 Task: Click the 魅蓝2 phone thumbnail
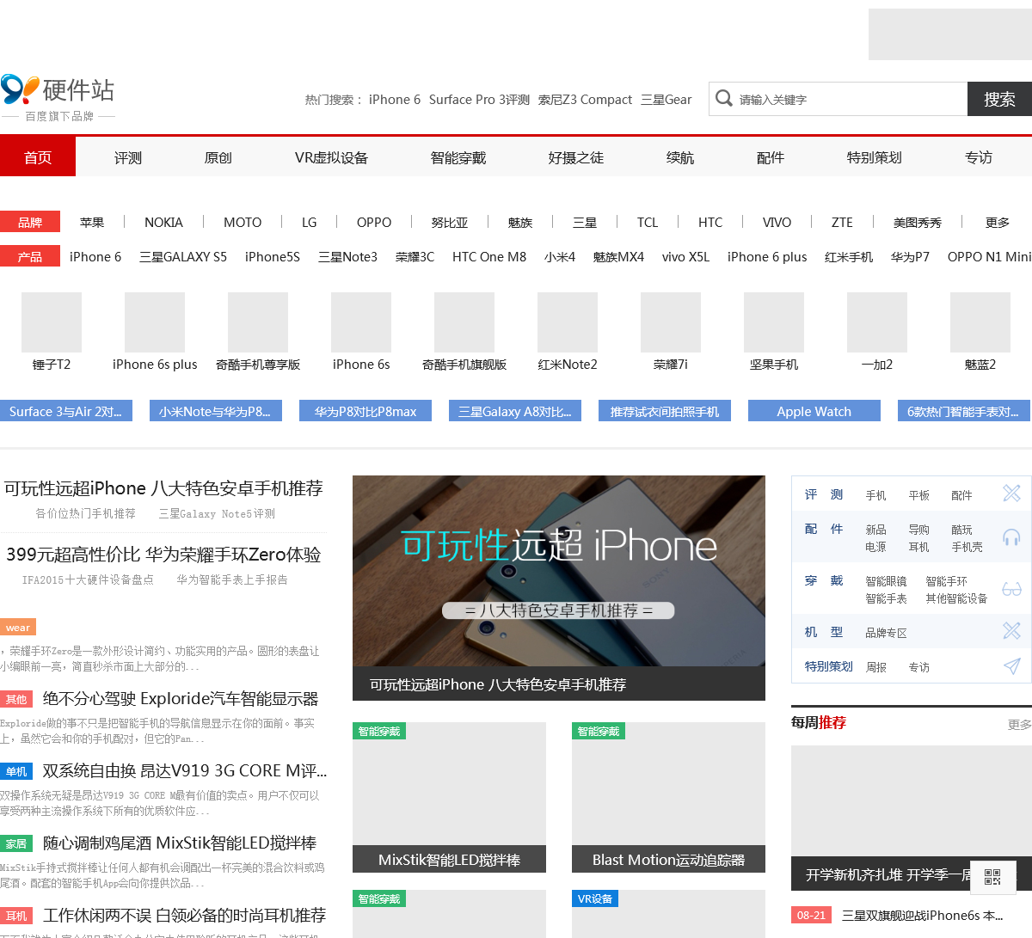[x=980, y=322]
